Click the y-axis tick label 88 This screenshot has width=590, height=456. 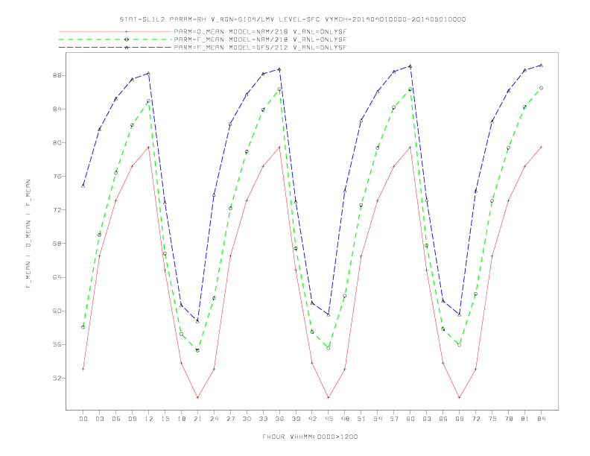(x=56, y=75)
